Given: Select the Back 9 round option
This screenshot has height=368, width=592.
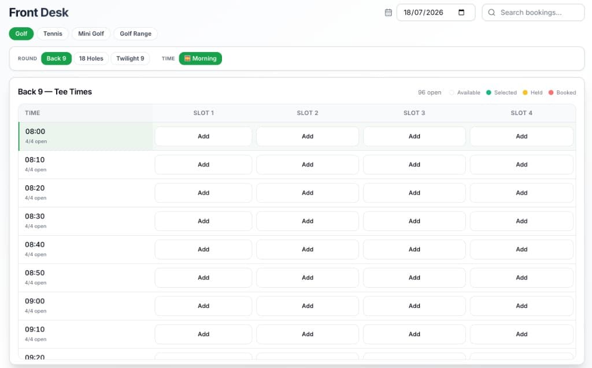Looking at the screenshot, I should tap(56, 58).
